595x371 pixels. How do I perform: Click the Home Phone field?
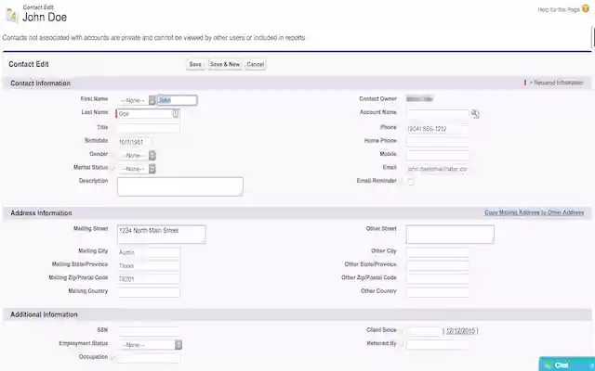(438, 142)
